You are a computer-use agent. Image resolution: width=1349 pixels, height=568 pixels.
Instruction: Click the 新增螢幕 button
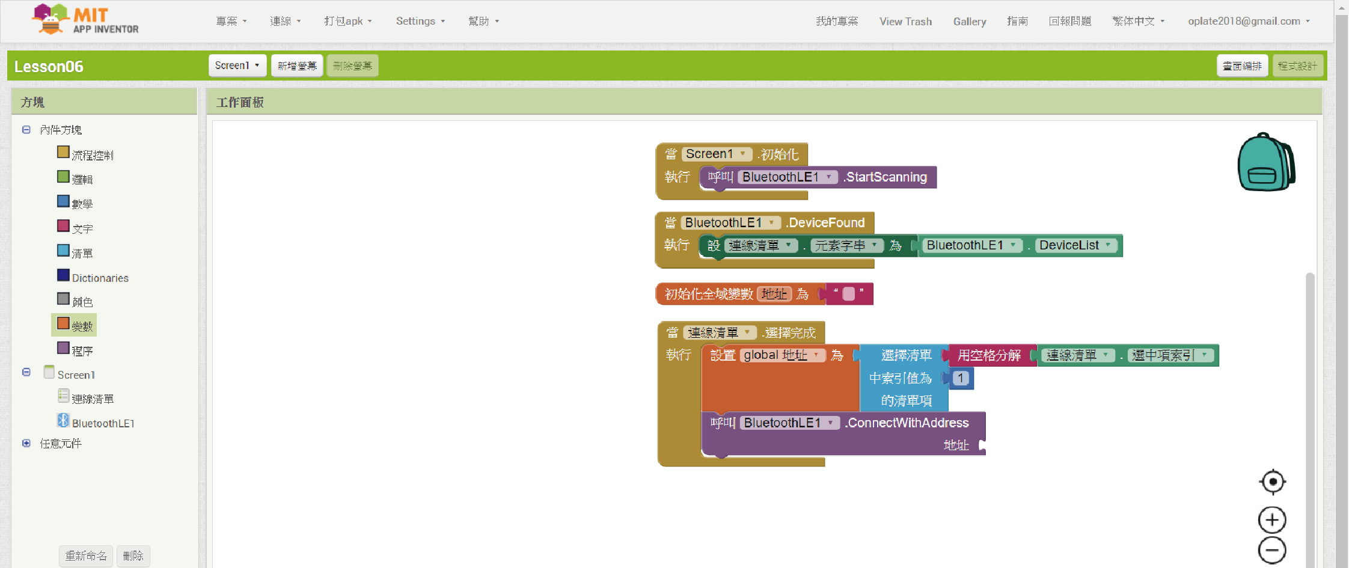pyautogui.click(x=297, y=66)
